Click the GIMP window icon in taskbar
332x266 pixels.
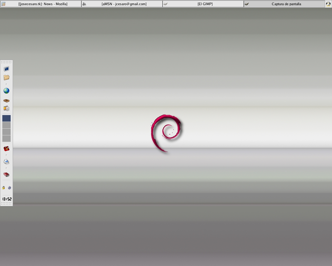[165, 4]
